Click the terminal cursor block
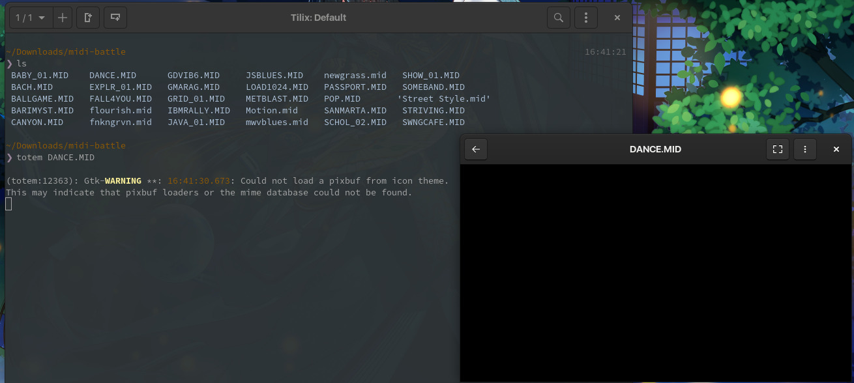Screen dimensions: 854x383 pyautogui.click(x=8, y=205)
